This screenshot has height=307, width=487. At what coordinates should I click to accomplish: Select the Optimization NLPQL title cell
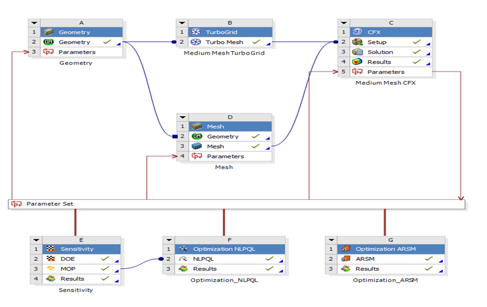pyautogui.click(x=230, y=249)
